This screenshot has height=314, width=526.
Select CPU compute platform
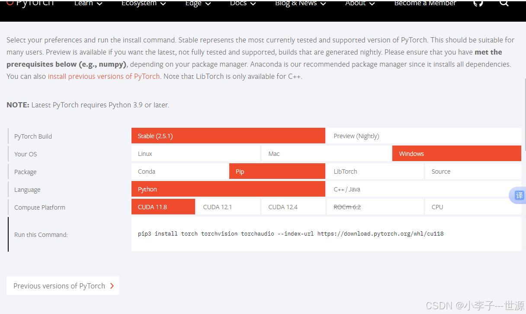point(473,207)
